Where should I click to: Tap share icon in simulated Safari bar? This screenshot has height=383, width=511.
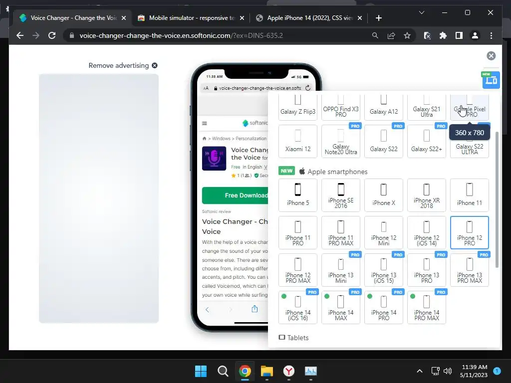[x=255, y=309]
